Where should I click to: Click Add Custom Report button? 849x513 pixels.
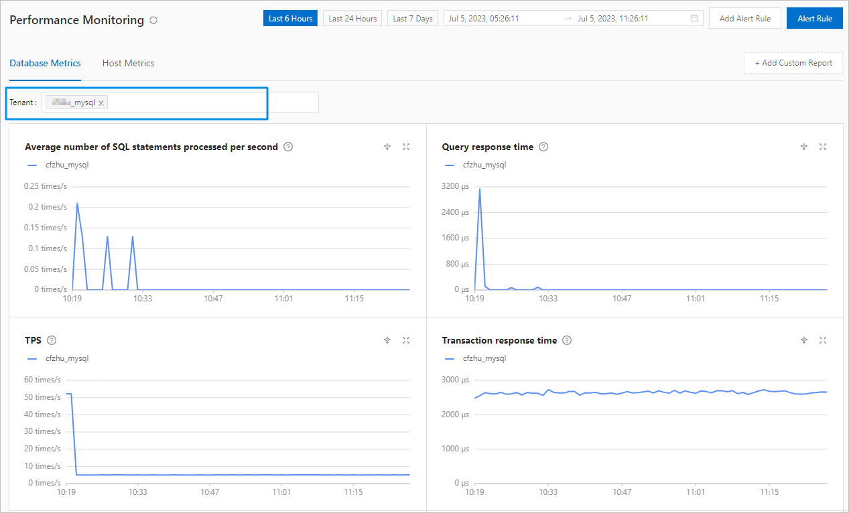pos(793,63)
